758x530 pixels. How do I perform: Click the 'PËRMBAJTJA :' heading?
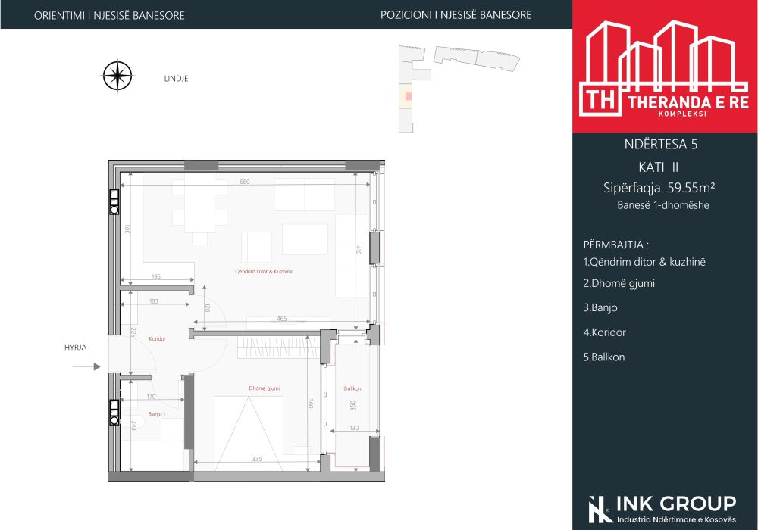(x=615, y=245)
